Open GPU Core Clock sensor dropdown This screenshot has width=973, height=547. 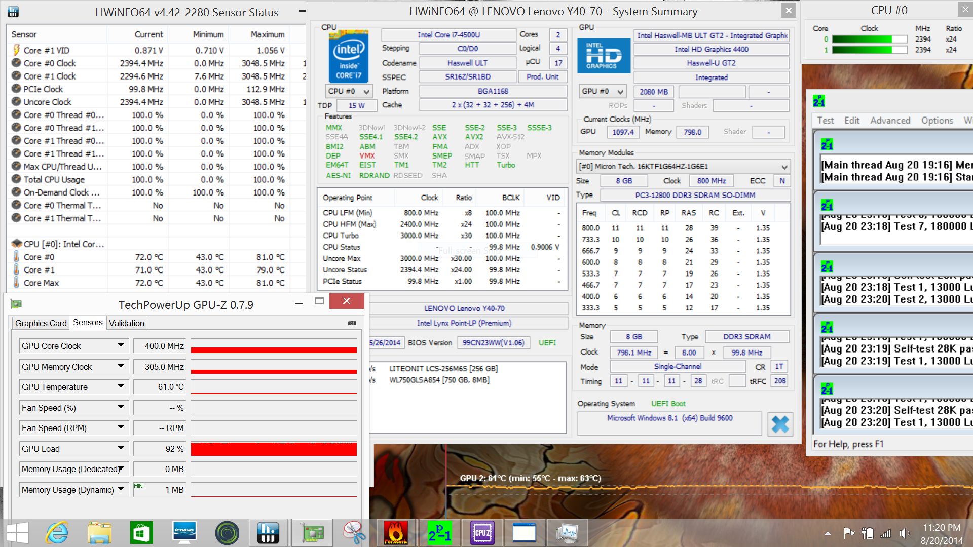[x=121, y=346]
